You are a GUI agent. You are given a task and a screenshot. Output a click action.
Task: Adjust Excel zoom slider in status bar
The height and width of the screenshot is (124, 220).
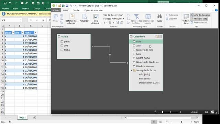[181, 122]
